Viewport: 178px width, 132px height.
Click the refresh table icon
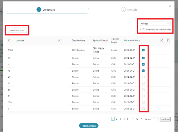(x=162, y=40)
